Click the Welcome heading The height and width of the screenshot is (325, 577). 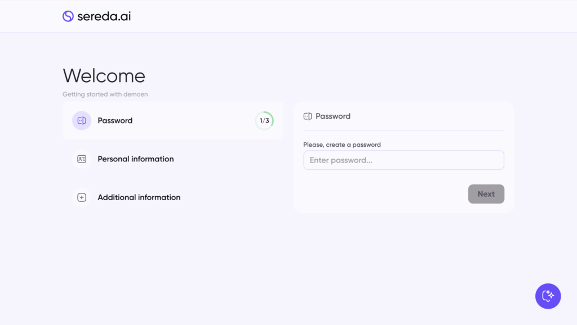point(104,76)
